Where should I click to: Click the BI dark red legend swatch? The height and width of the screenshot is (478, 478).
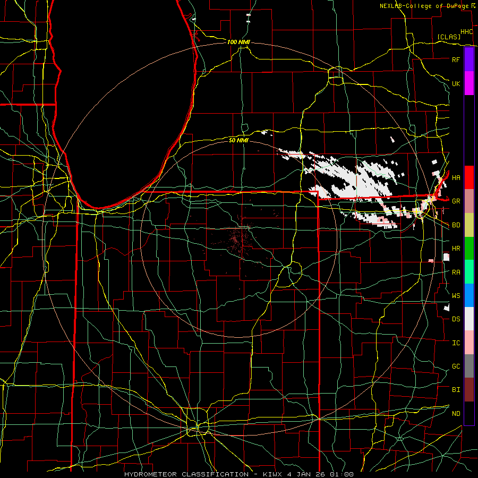pos(469,390)
